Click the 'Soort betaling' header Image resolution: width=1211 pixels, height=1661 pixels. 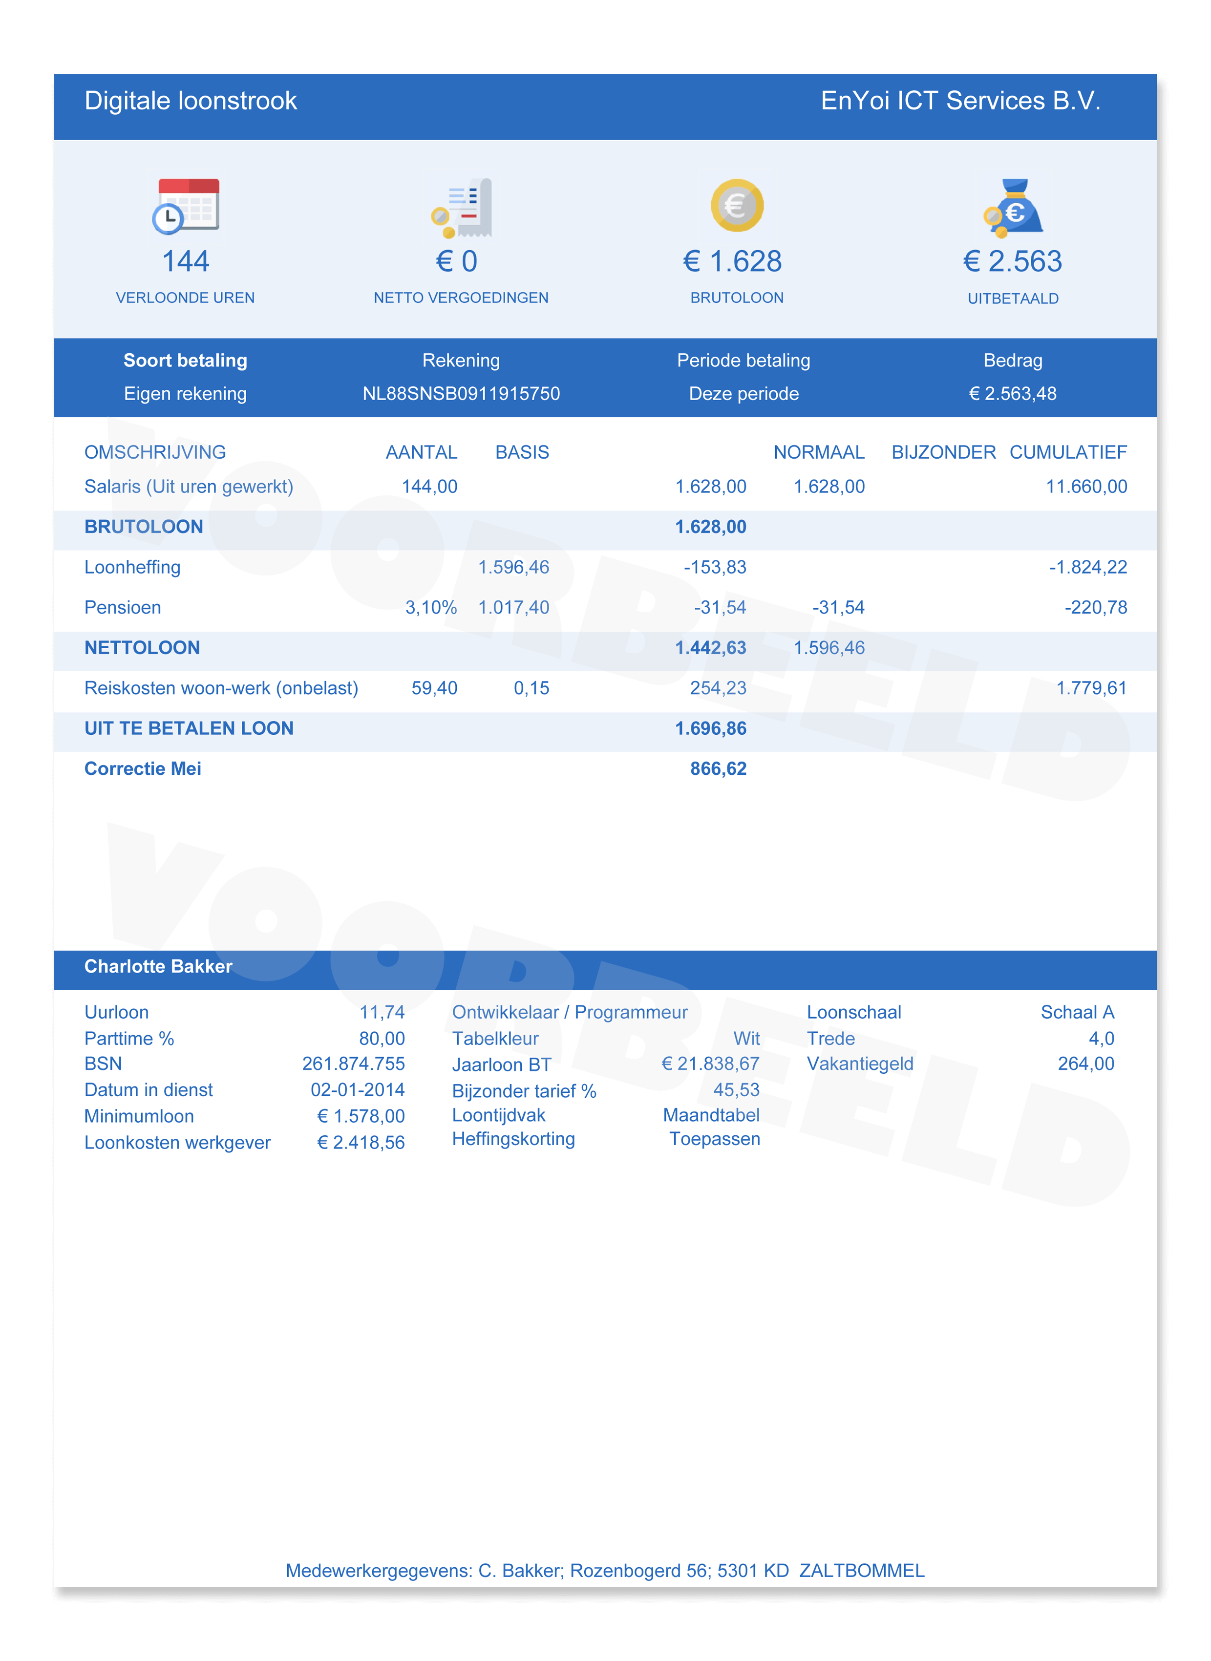click(x=186, y=360)
